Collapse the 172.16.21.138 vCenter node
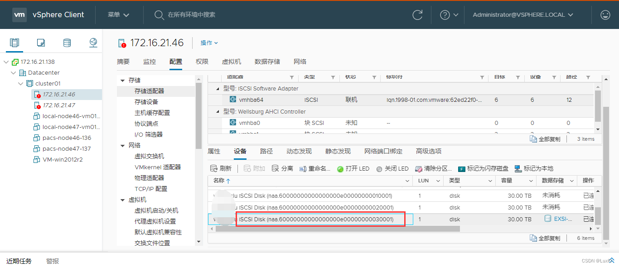The width and height of the screenshot is (619, 267). click(x=6, y=62)
